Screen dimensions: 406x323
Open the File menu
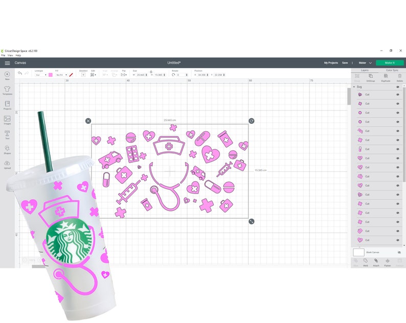click(3, 55)
